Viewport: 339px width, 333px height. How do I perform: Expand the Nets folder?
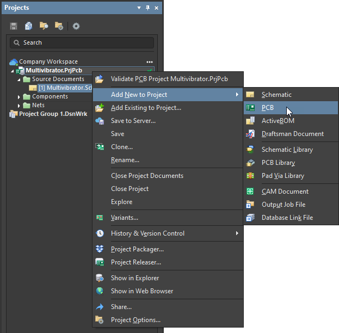pyautogui.click(x=19, y=106)
